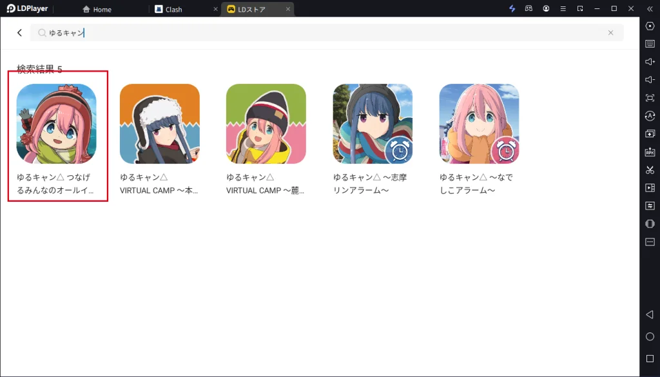Collapse the right sidebar with double chevron
This screenshot has height=377, width=660.
(650, 8)
